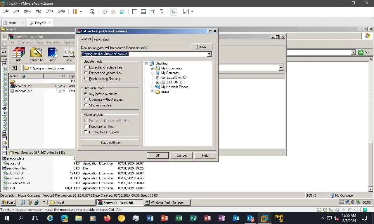Click OK in the extraction dialog

tap(158, 155)
